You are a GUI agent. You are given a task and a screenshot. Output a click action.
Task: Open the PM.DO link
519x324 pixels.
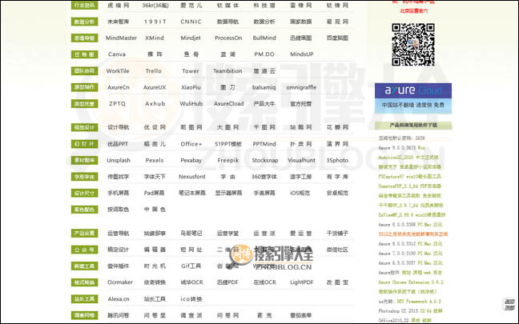point(264,54)
